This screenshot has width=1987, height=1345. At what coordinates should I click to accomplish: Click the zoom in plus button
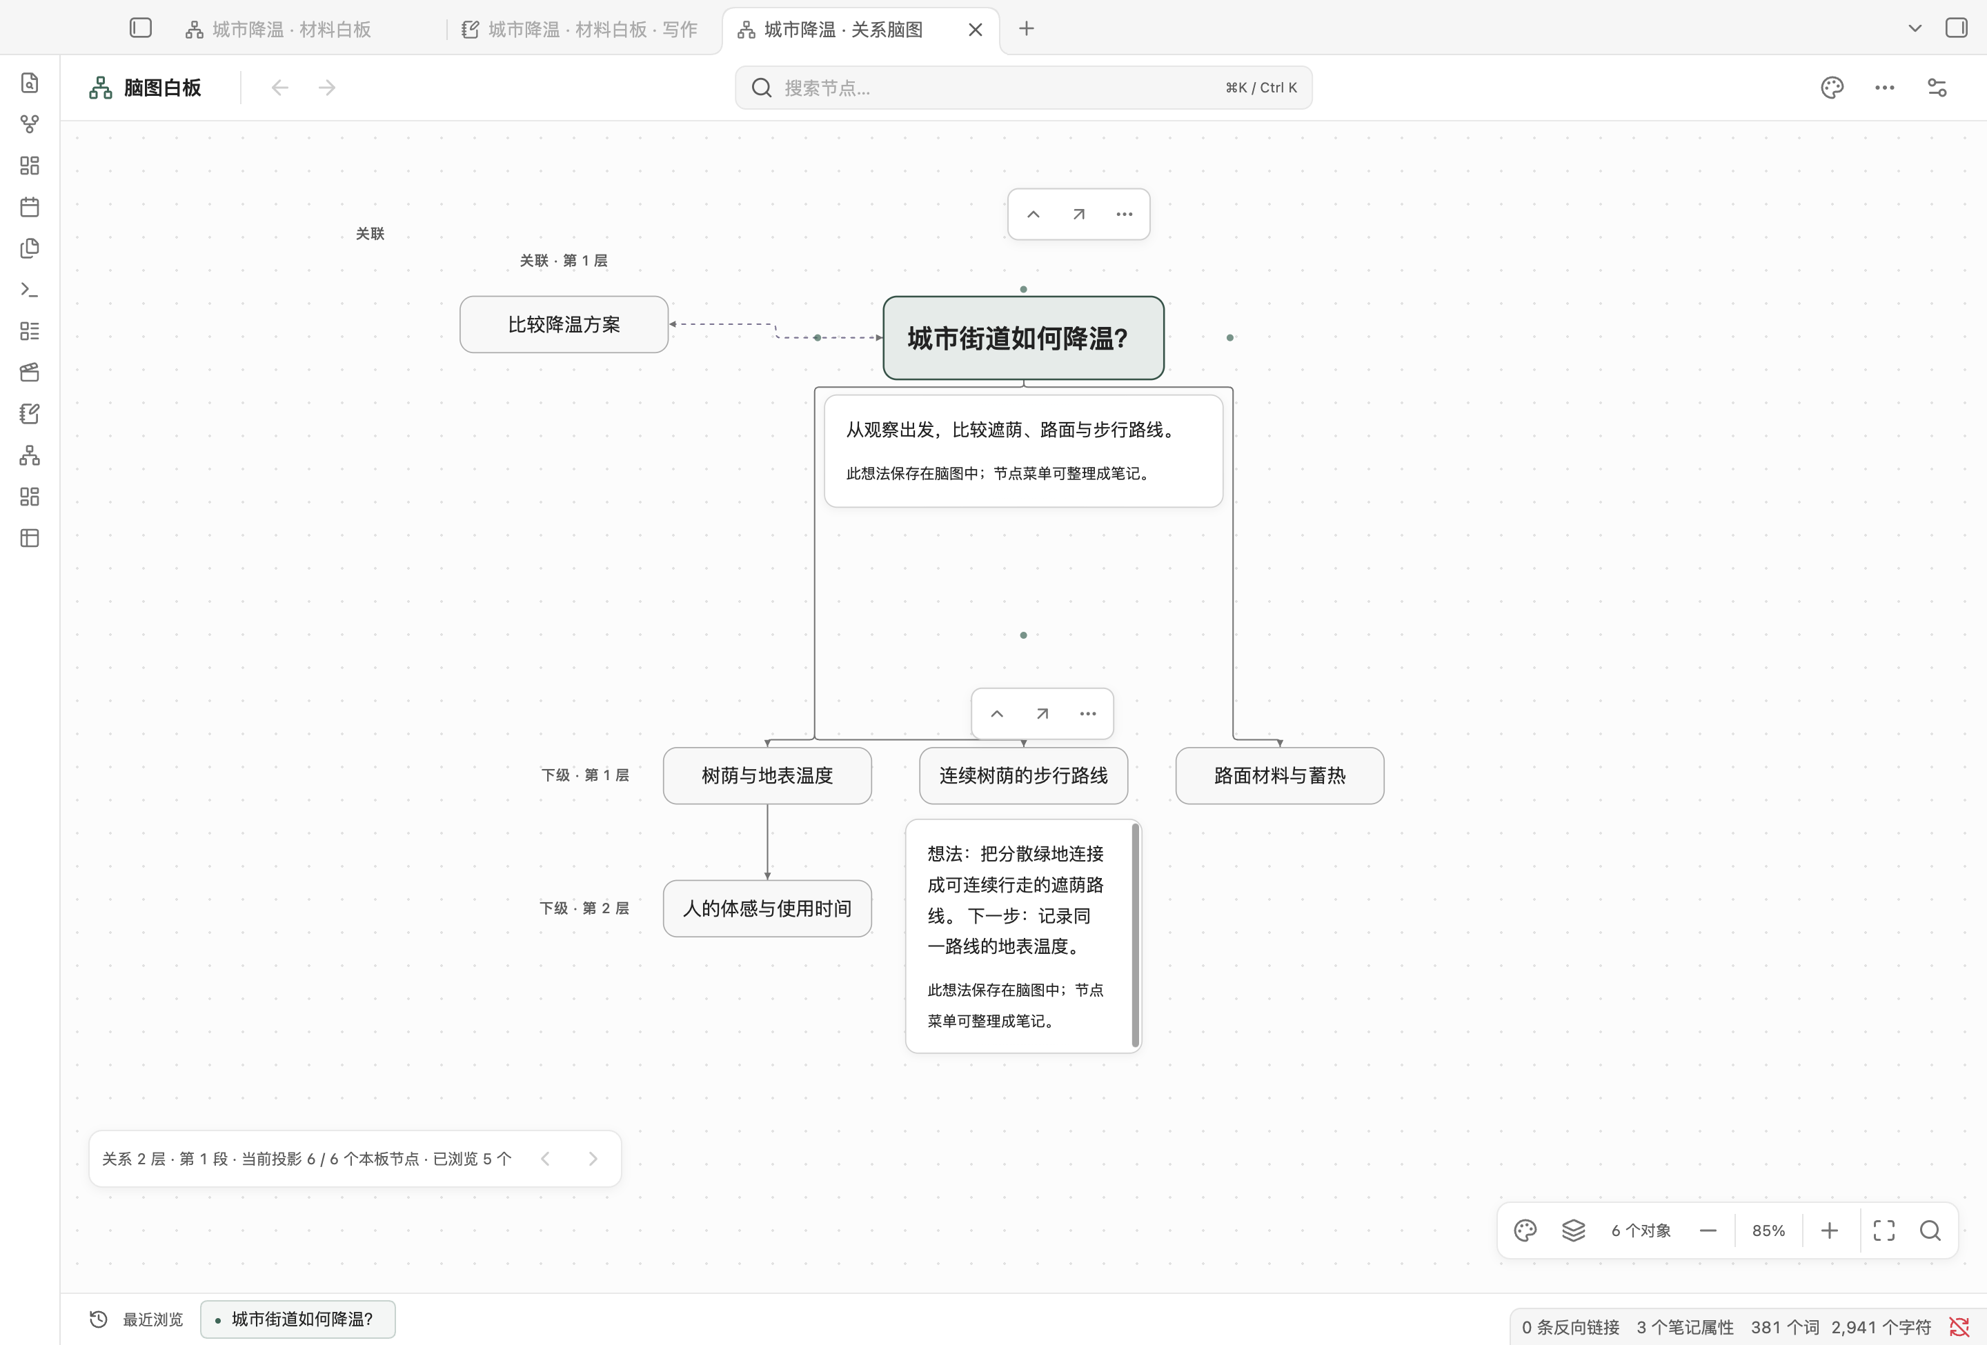pos(1829,1231)
